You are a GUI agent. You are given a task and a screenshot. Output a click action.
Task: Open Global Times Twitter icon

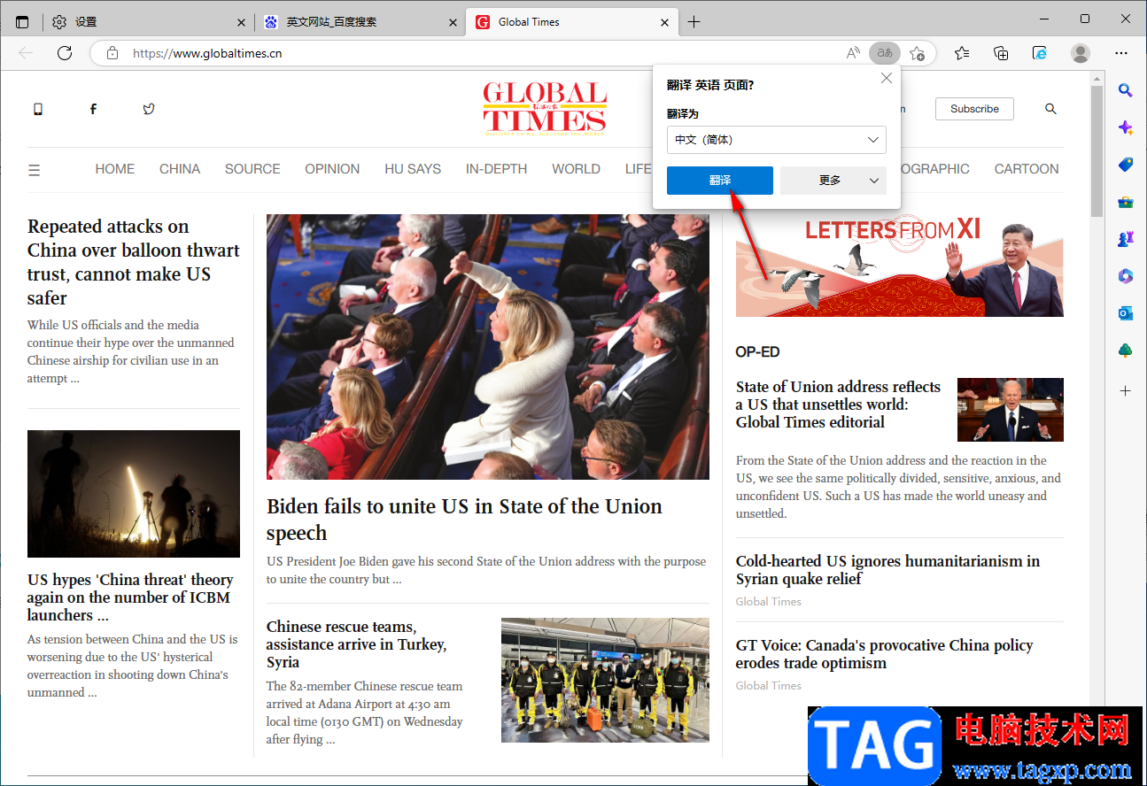pyautogui.click(x=149, y=109)
